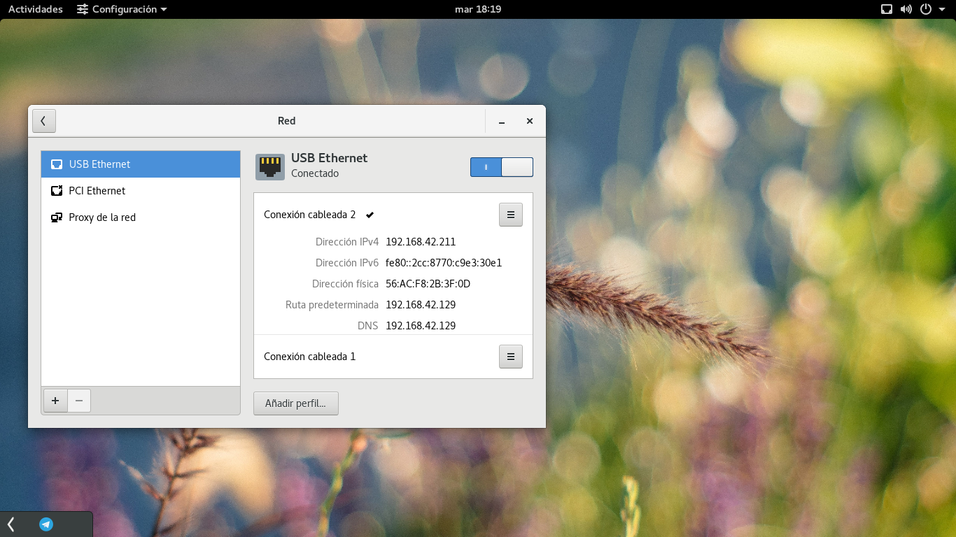This screenshot has height=537, width=956.
Task: Collapse the bottom tray with its arrow
Action: coord(10,524)
